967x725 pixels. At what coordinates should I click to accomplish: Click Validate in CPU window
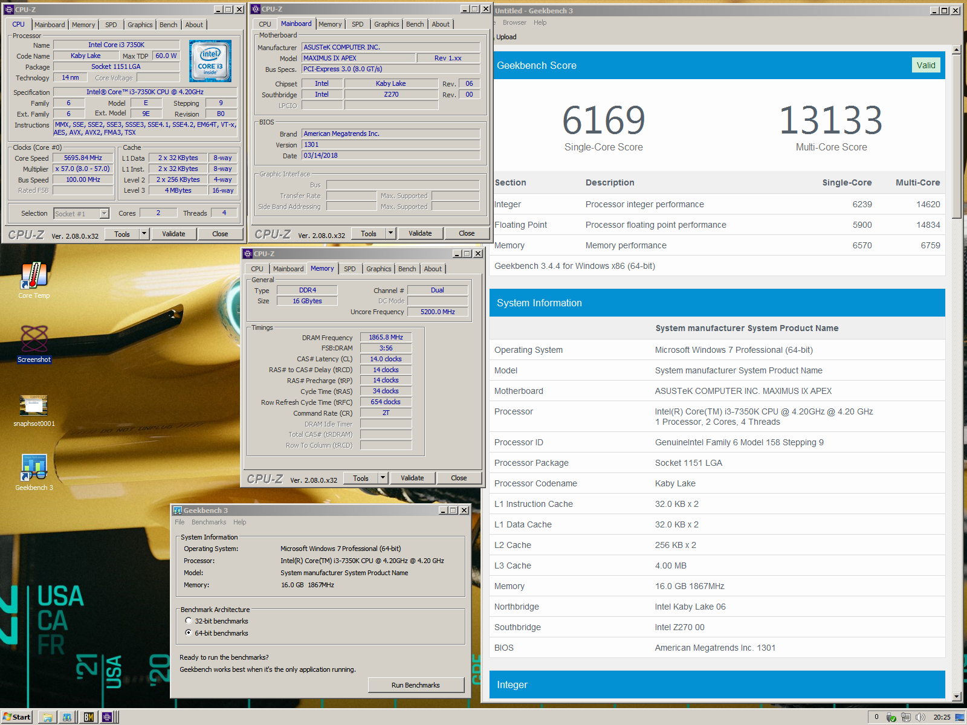[173, 234]
